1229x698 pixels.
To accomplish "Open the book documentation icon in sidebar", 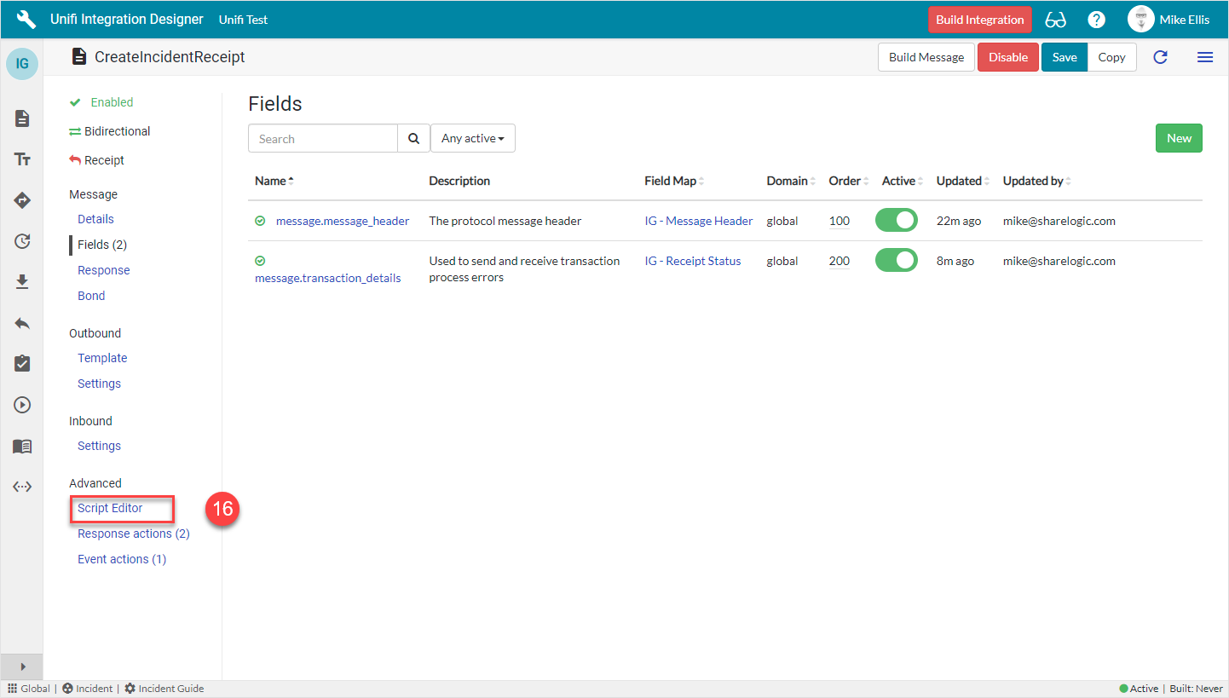I will pos(21,446).
